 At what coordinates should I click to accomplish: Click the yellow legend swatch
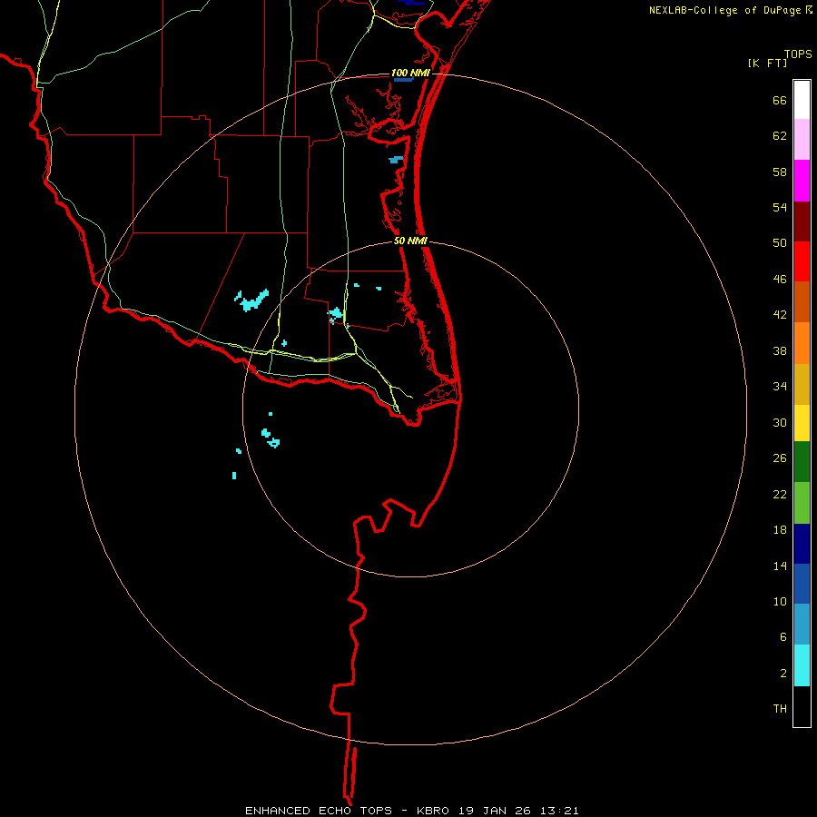click(802, 422)
